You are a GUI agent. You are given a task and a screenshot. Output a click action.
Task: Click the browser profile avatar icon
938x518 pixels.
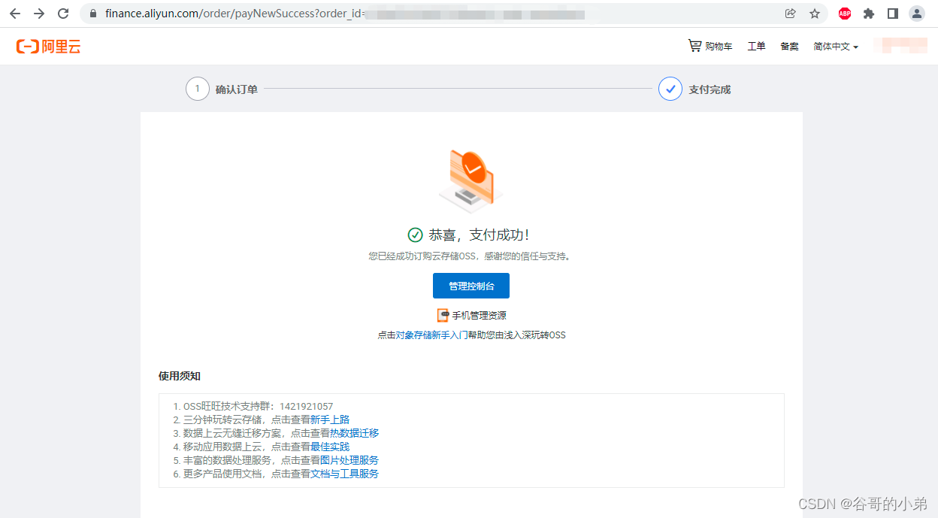tap(916, 13)
